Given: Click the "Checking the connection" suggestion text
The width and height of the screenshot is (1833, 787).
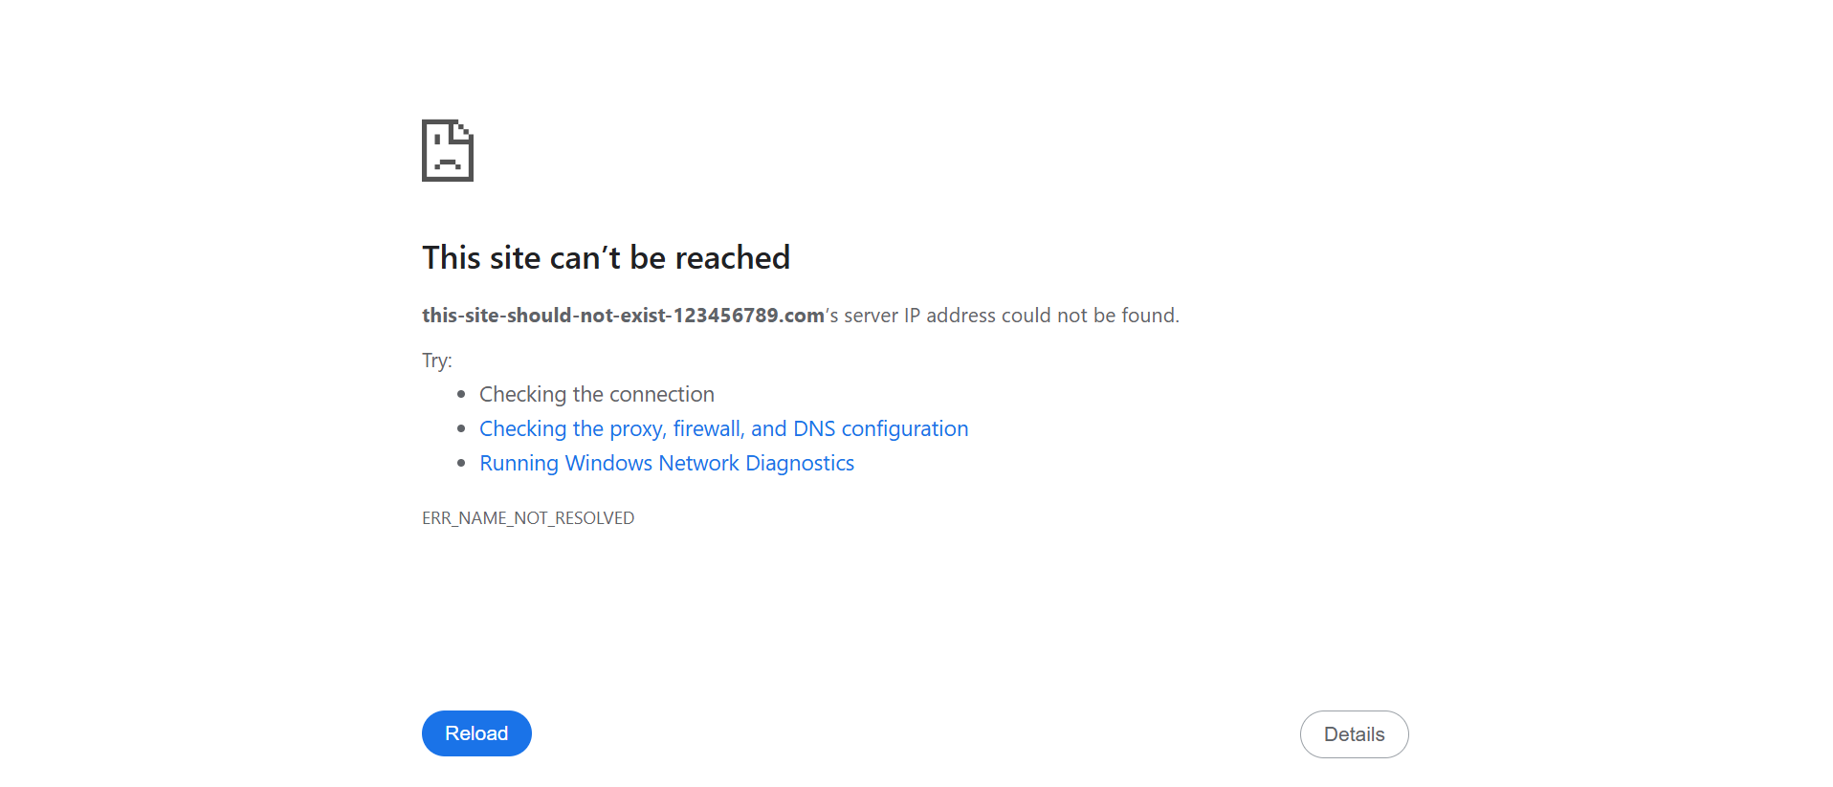Looking at the screenshot, I should click(x=596, y=394).
